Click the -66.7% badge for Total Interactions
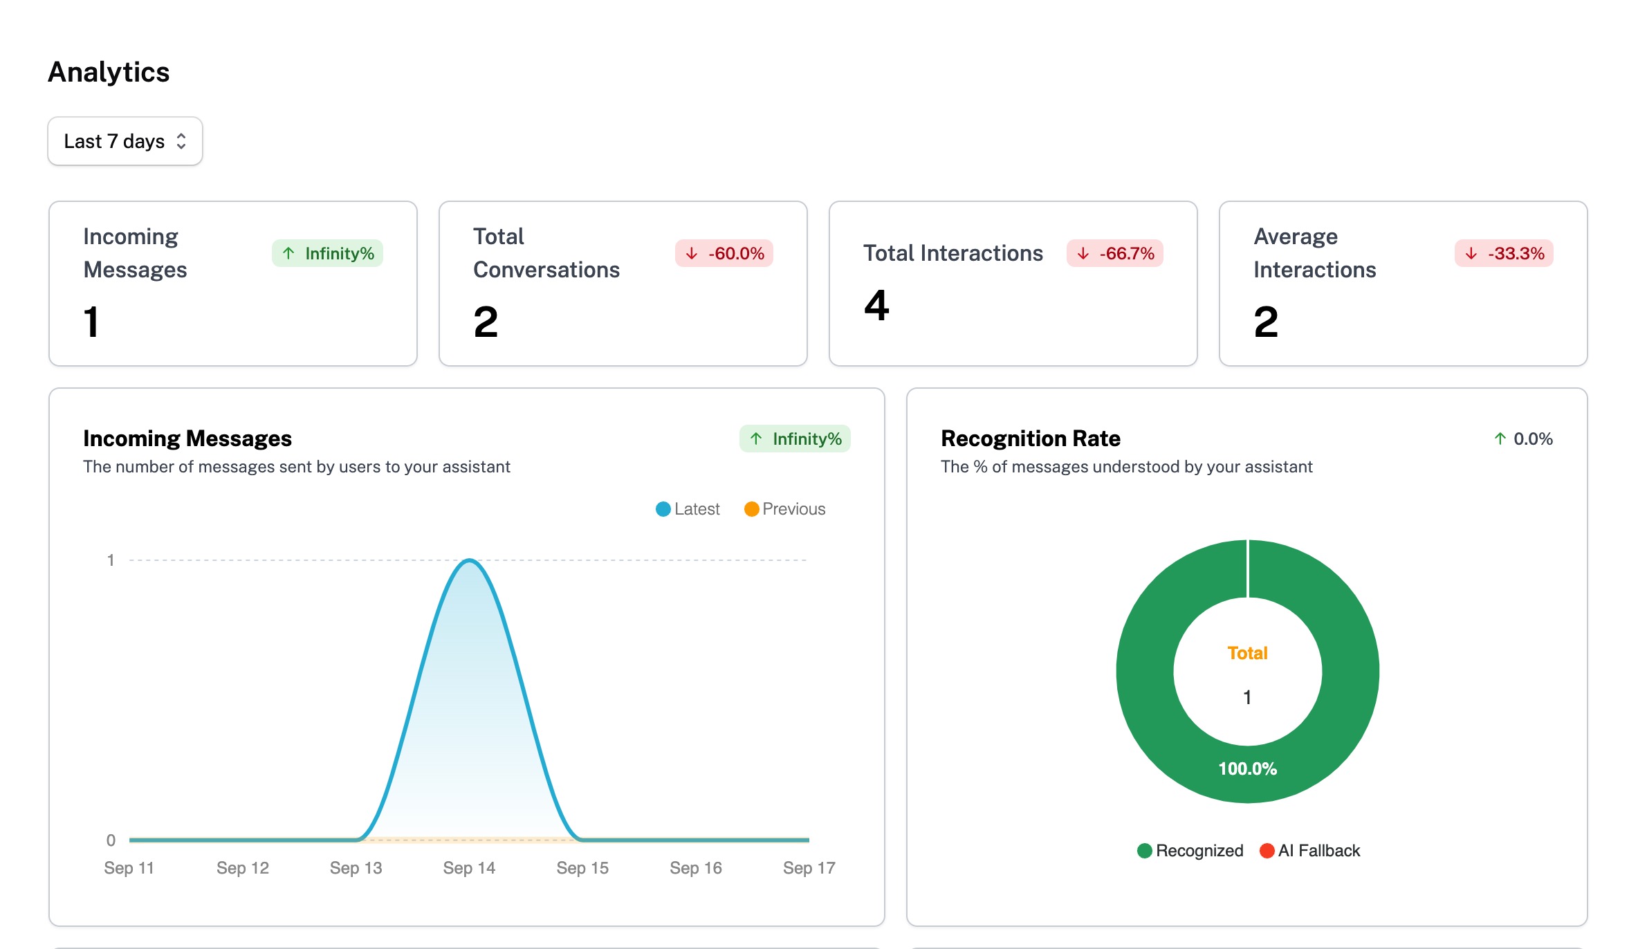Screen dimensions: 1638x949 [x=1115, y=253]
